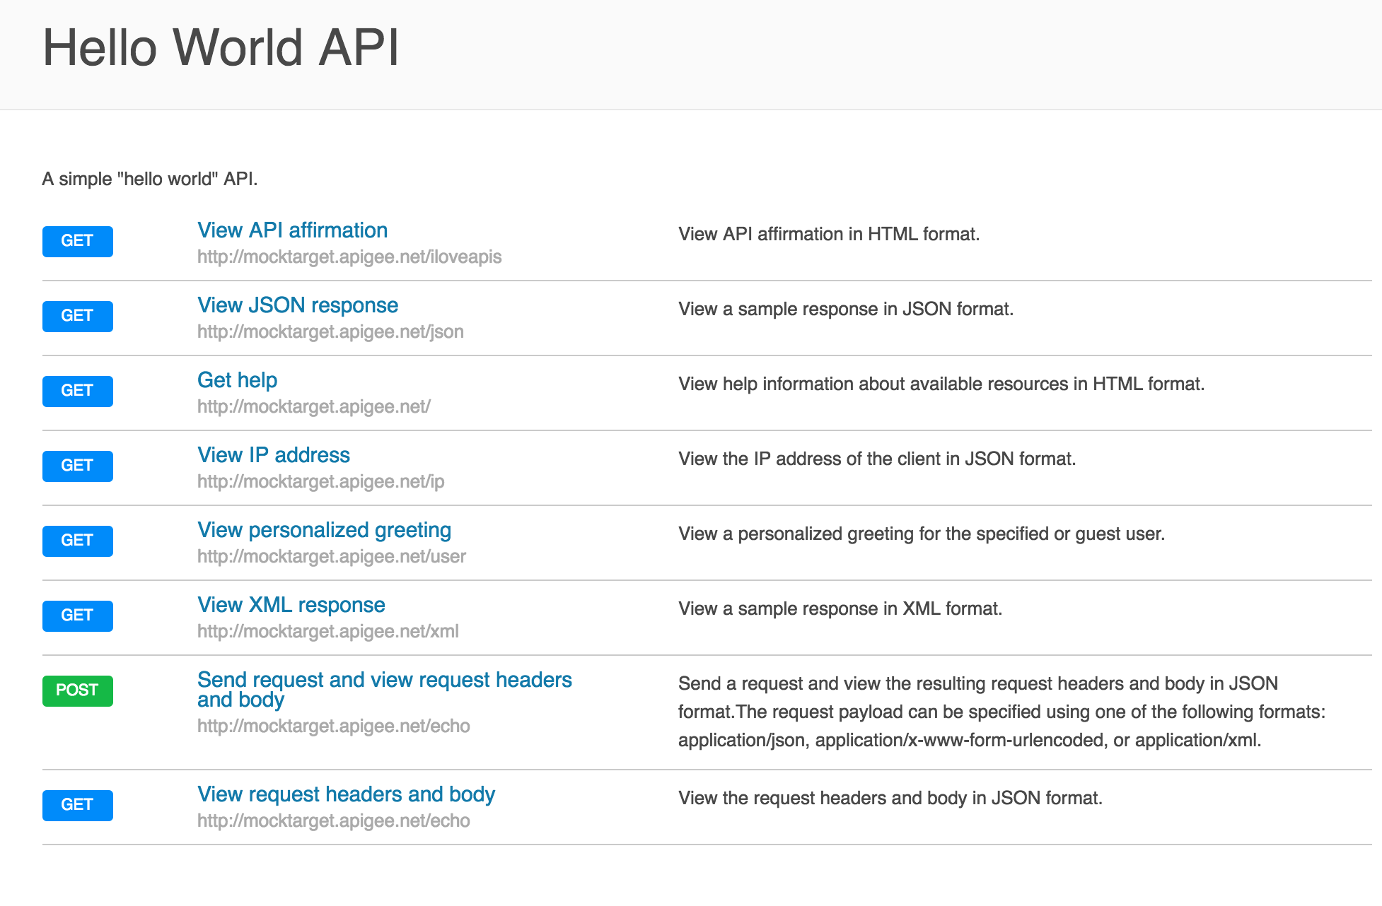Click the GET badge for personalized greeting
Screen dimensions: 1382x906
(x=78, y=541)
